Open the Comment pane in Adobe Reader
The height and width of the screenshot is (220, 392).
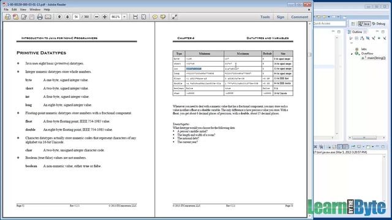coord(300,17)
